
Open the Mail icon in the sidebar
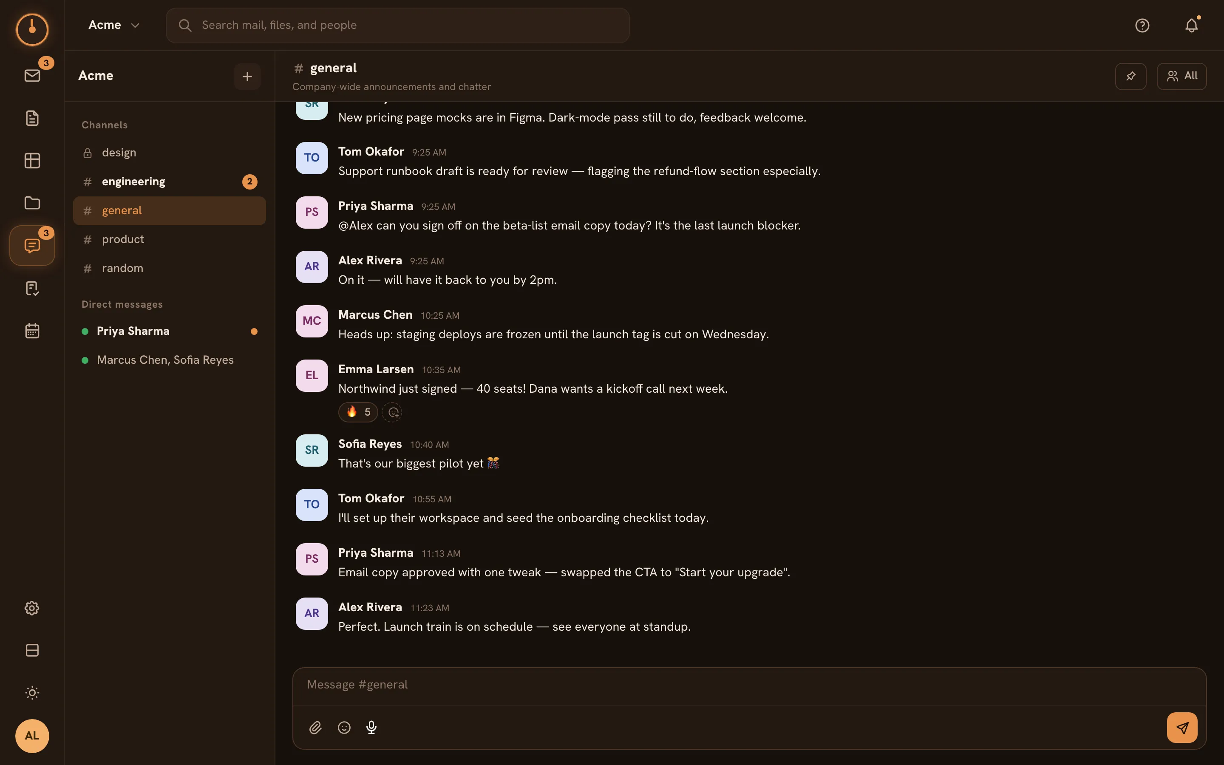tap(32, 75)
